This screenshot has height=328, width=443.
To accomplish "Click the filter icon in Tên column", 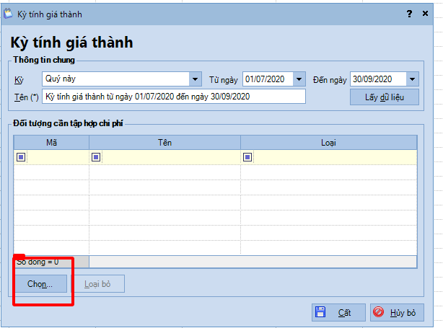I will coord(96,157).
